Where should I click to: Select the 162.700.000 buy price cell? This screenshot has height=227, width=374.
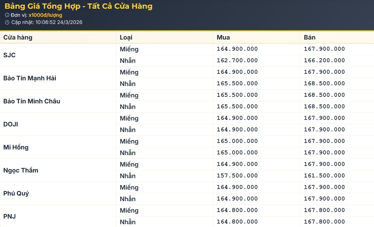237,60
